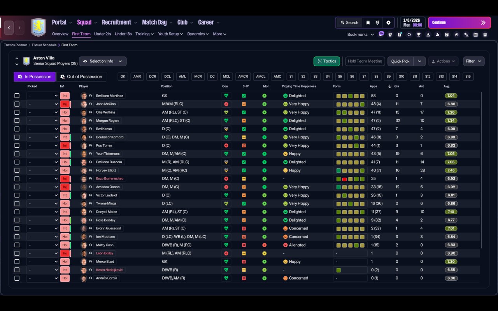Viewport: 498px width, 311px height.
Task: Open the Tactics button
Action: (x=327, y=61)
